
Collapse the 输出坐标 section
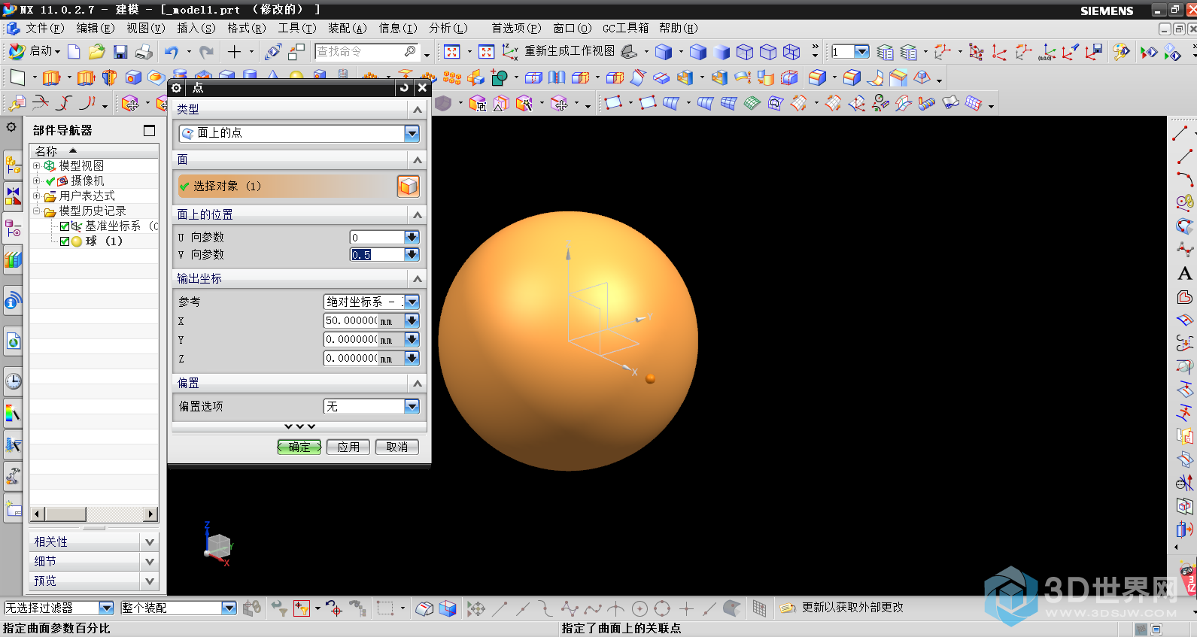[x=418, y=279]
